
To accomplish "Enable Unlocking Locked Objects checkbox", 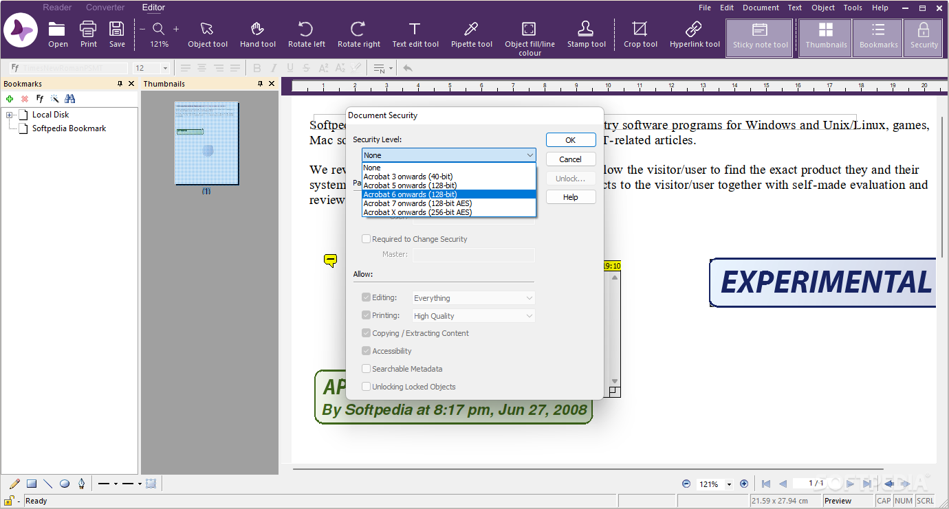I will (366, 387).
